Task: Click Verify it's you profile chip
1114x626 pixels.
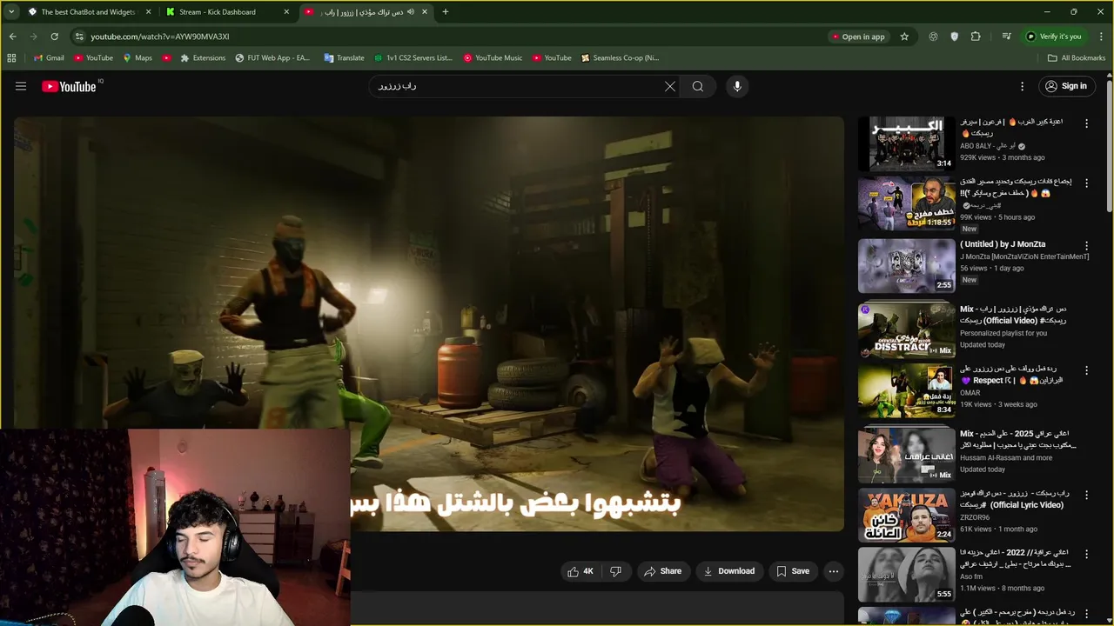Action: [1053, 37]
